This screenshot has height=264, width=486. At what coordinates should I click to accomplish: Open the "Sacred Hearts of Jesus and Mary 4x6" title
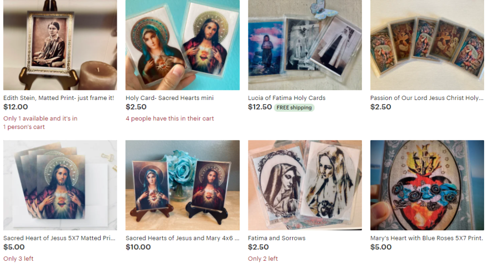(x=182, y=238)
